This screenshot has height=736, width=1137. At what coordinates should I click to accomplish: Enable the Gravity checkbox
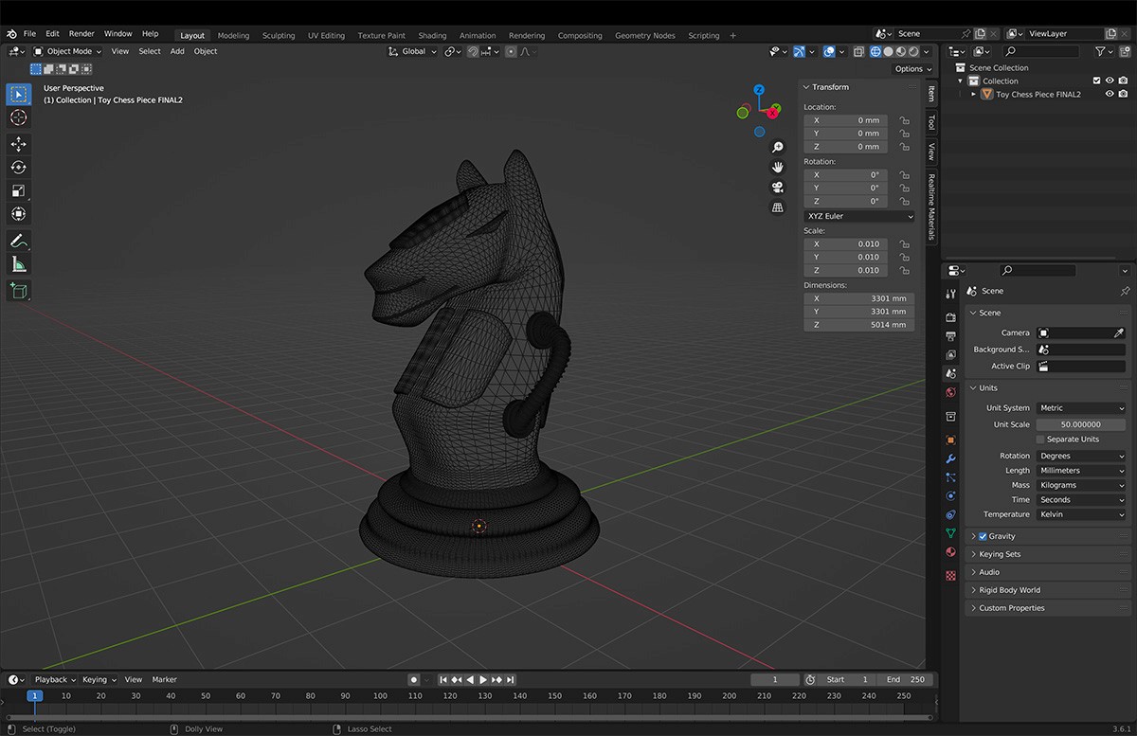coord(983,536)
